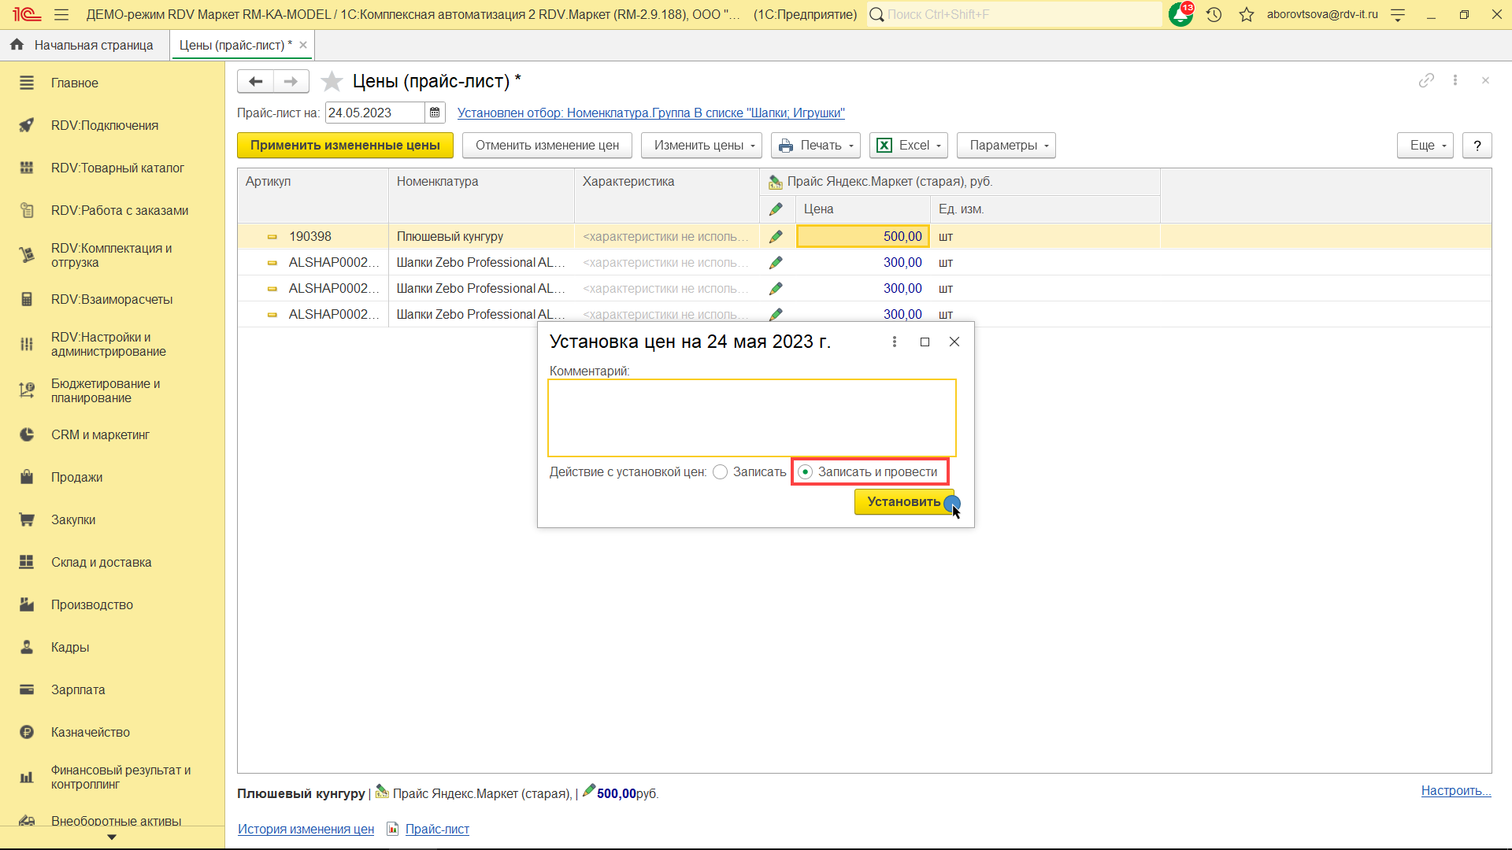The height and width of the screenshot is (850, 1512).
Task: Click into the Комментарий text field
Action: click(x=751, y=417)
